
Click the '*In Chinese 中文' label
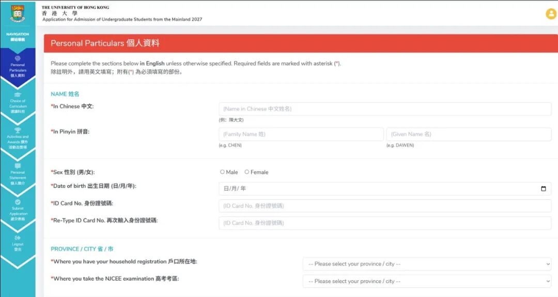pyautogui.click(x=72, y=106)
